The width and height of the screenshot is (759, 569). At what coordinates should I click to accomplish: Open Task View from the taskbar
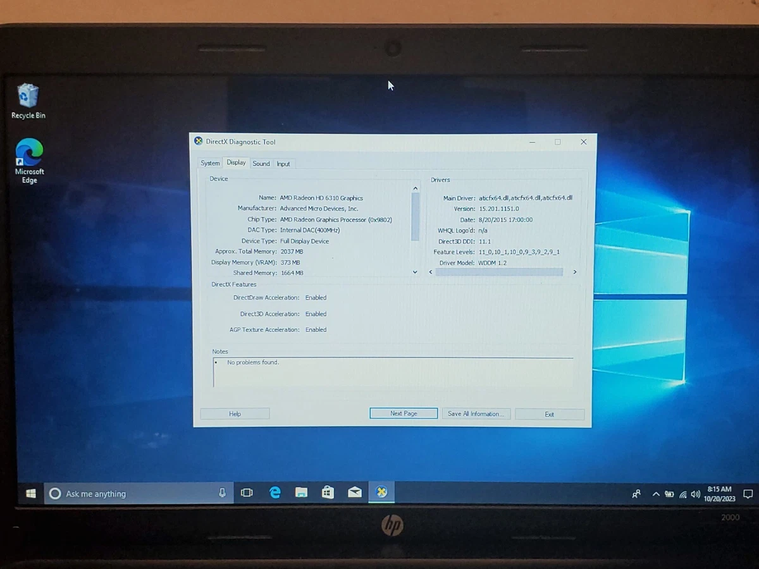tap(247, 493)
